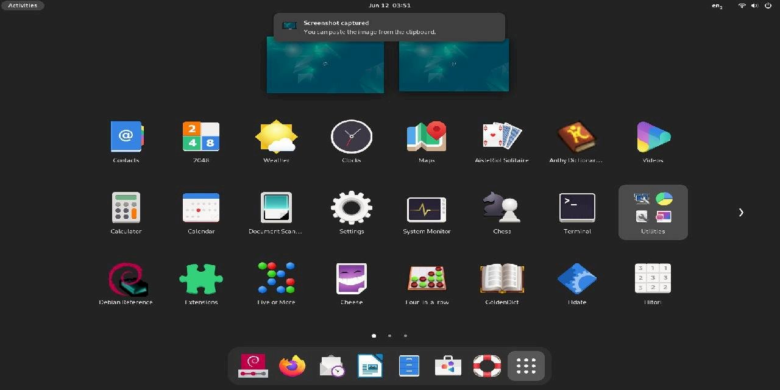Screen dimensions: 780x390
Task: Go to next app page with right chevron
Action: (x=741, y=212)
